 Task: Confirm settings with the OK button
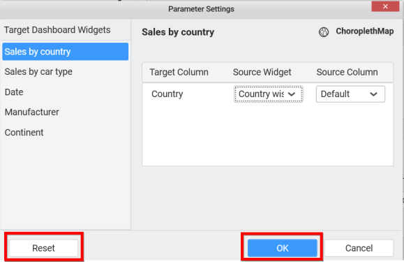[x=283, y=248]
